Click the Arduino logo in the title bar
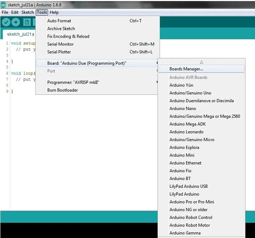This screenshot has width=255, height=238. click(3, 5)
